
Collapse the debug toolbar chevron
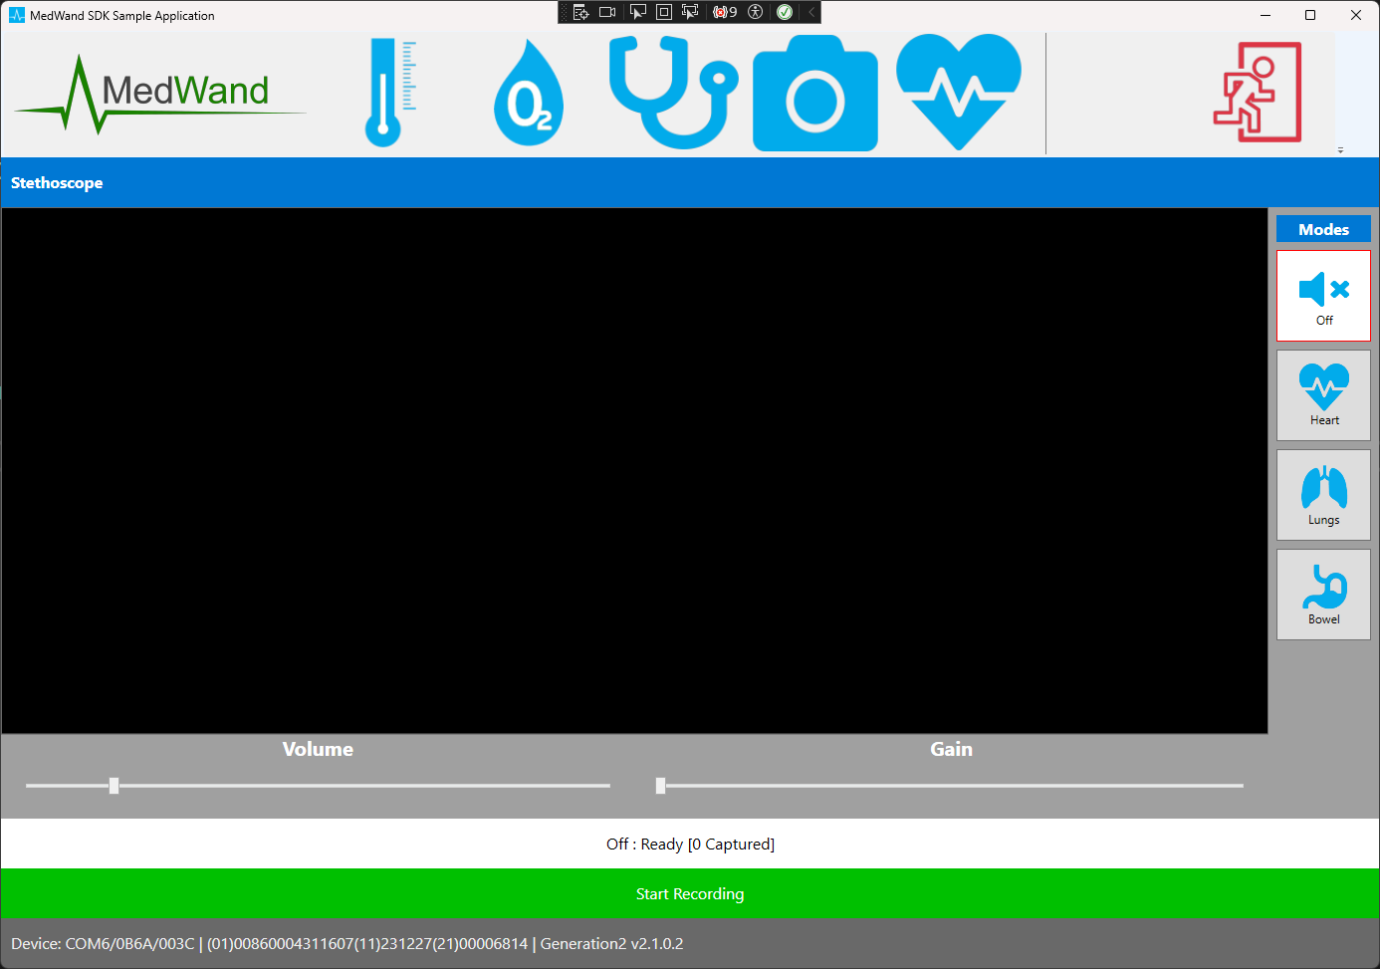[811, 12]
